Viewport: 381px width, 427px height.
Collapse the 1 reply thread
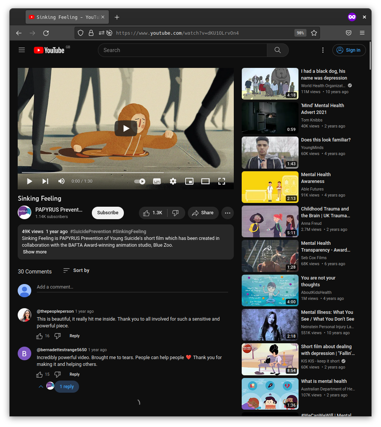(67, 387)
